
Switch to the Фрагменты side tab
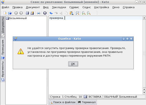3,71
